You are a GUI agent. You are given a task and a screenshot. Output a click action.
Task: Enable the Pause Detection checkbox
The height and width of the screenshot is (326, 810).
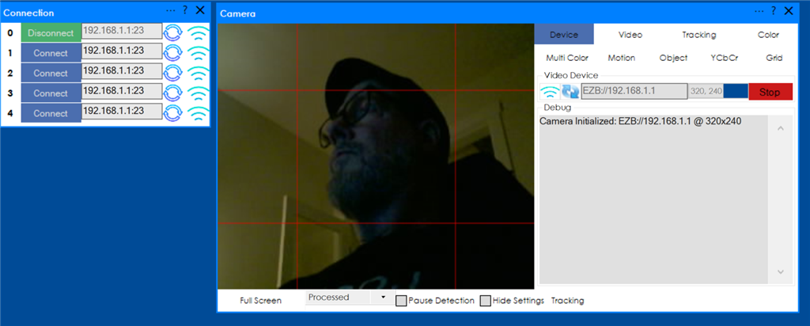(x=401, y=301)
